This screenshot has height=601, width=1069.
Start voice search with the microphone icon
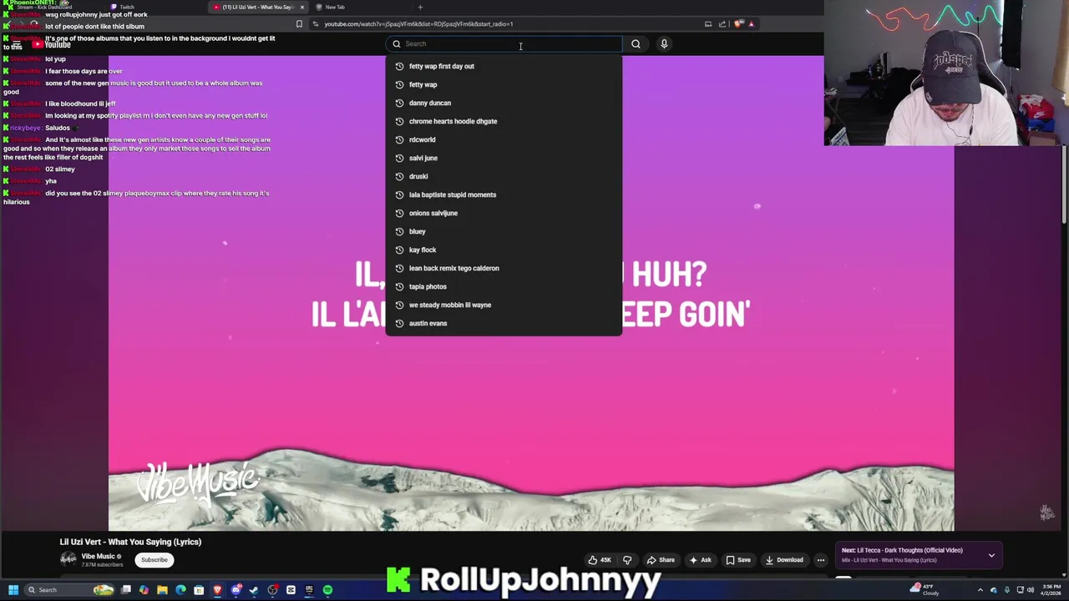point(664,43)
